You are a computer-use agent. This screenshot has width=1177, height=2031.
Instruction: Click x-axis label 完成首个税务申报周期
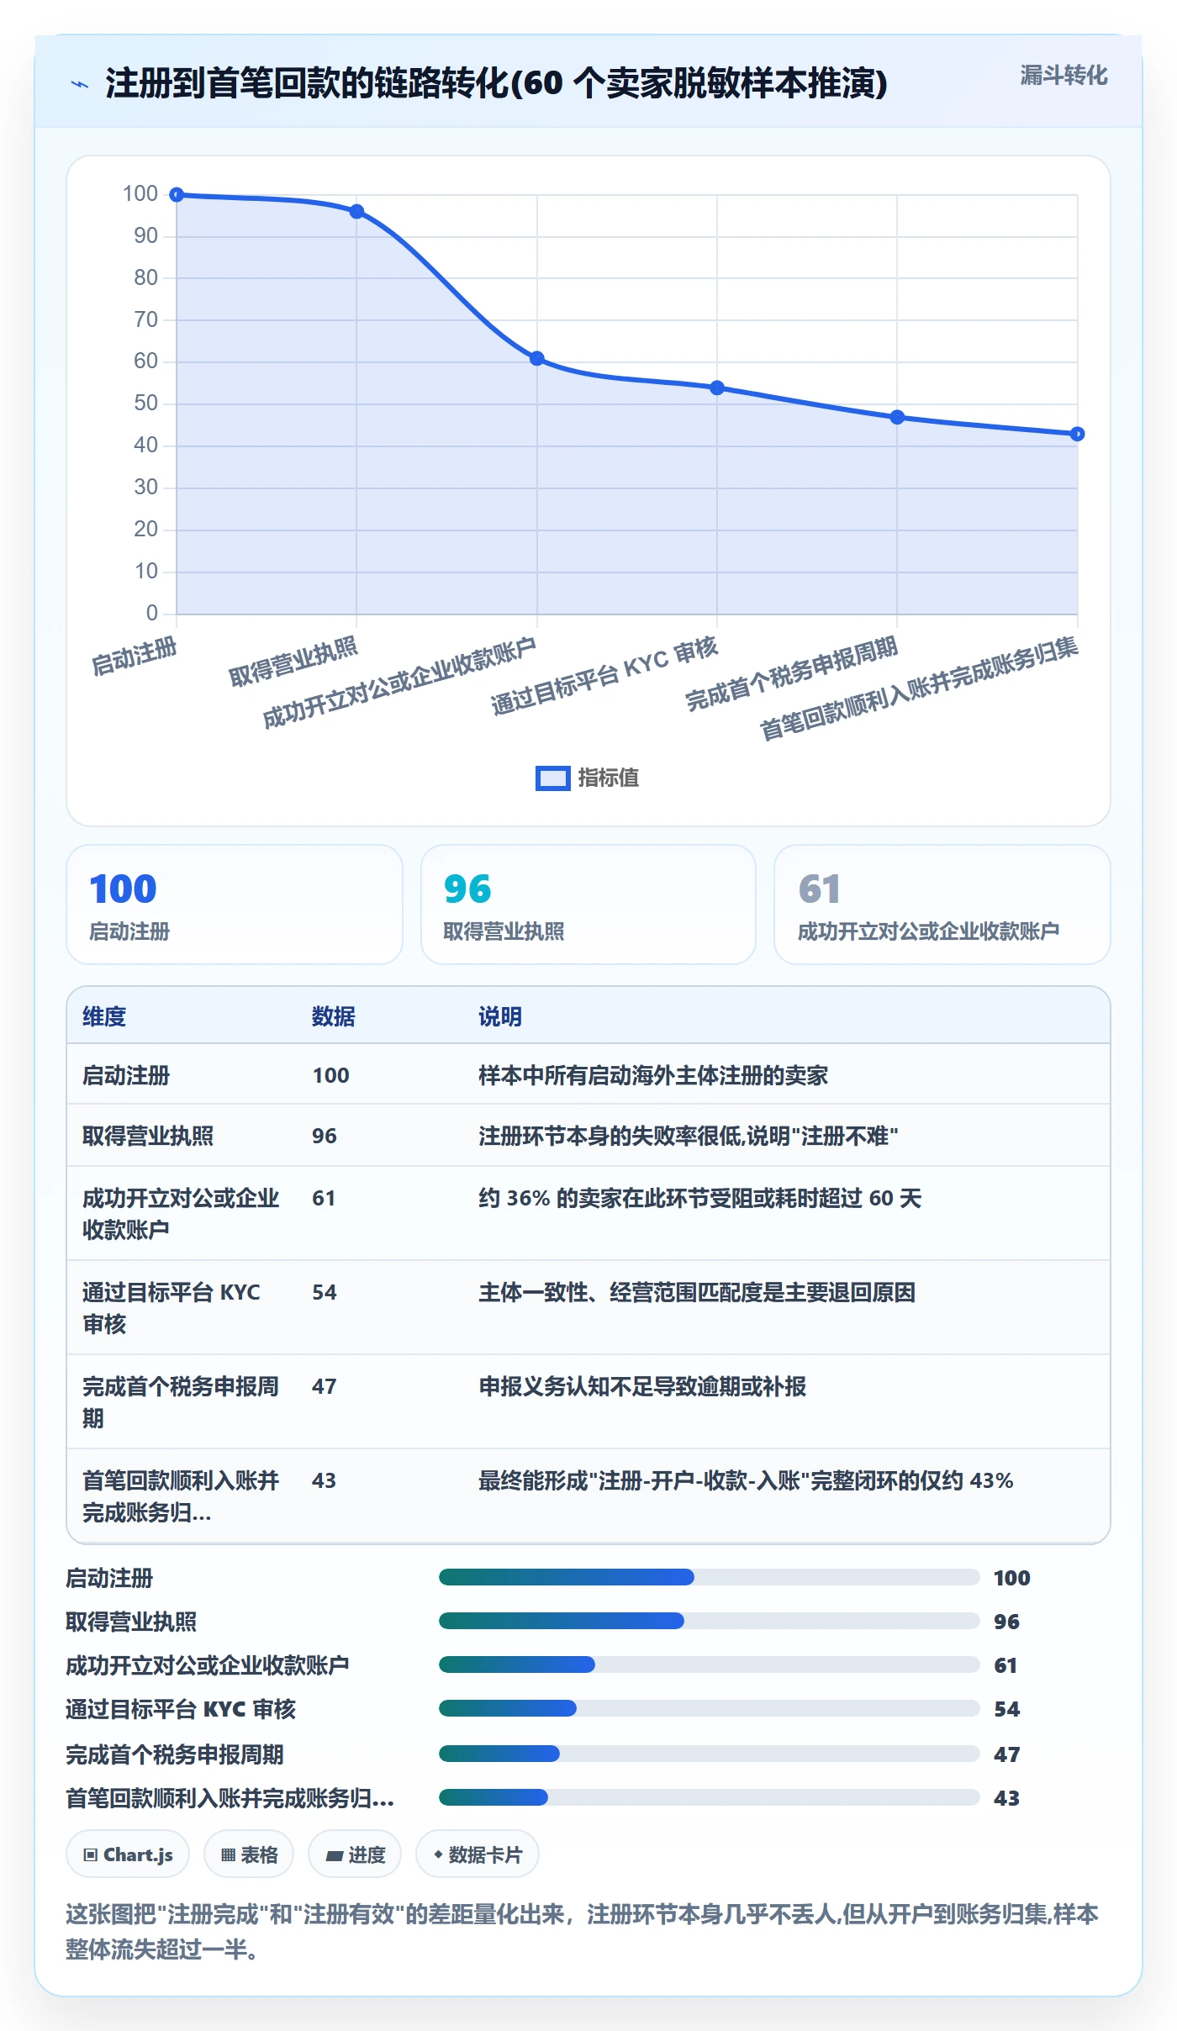[x=792, y=674]
